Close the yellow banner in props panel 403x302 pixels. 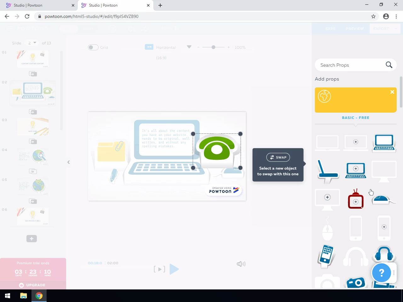(x=392, y=92)
